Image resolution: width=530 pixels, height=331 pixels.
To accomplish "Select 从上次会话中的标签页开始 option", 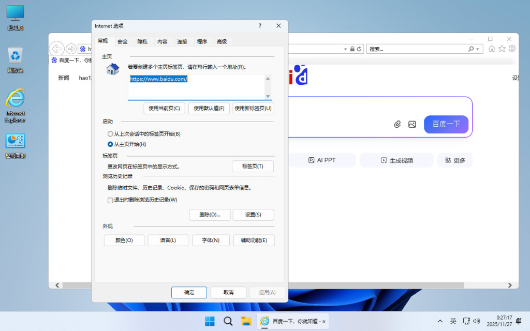I will [x=110, y=133].
